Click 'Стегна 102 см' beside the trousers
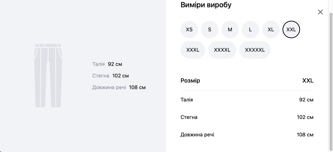The image size is (333, 152). (110, 76)
